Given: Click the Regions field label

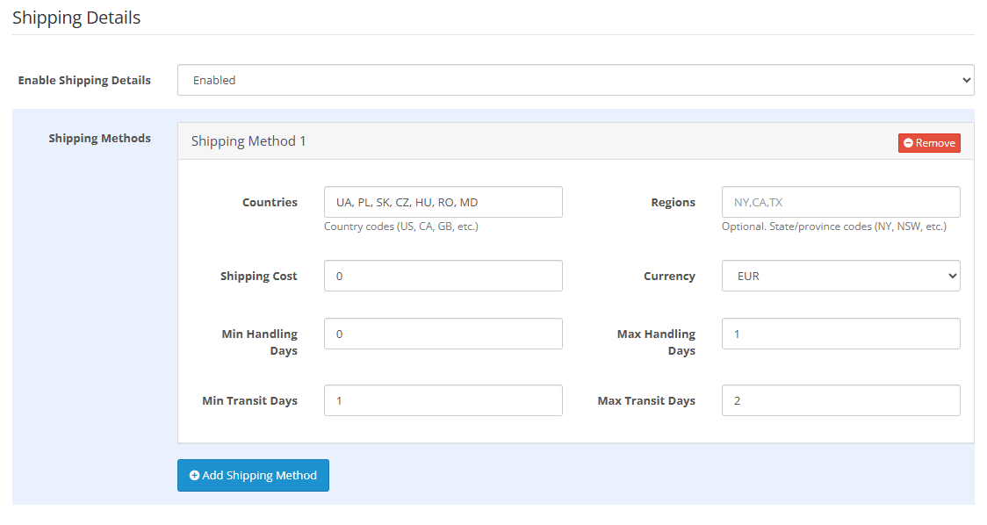Looking at the screenshot, I should [673, 202].
